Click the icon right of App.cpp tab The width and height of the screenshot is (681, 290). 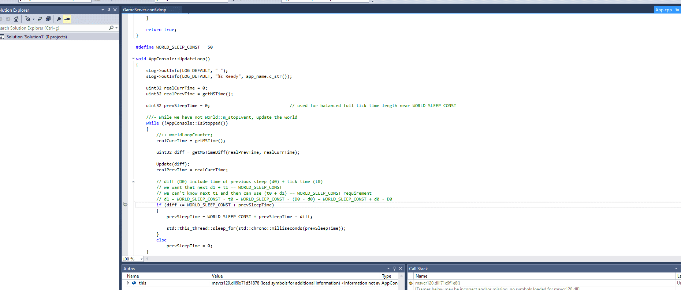(677, 10)
